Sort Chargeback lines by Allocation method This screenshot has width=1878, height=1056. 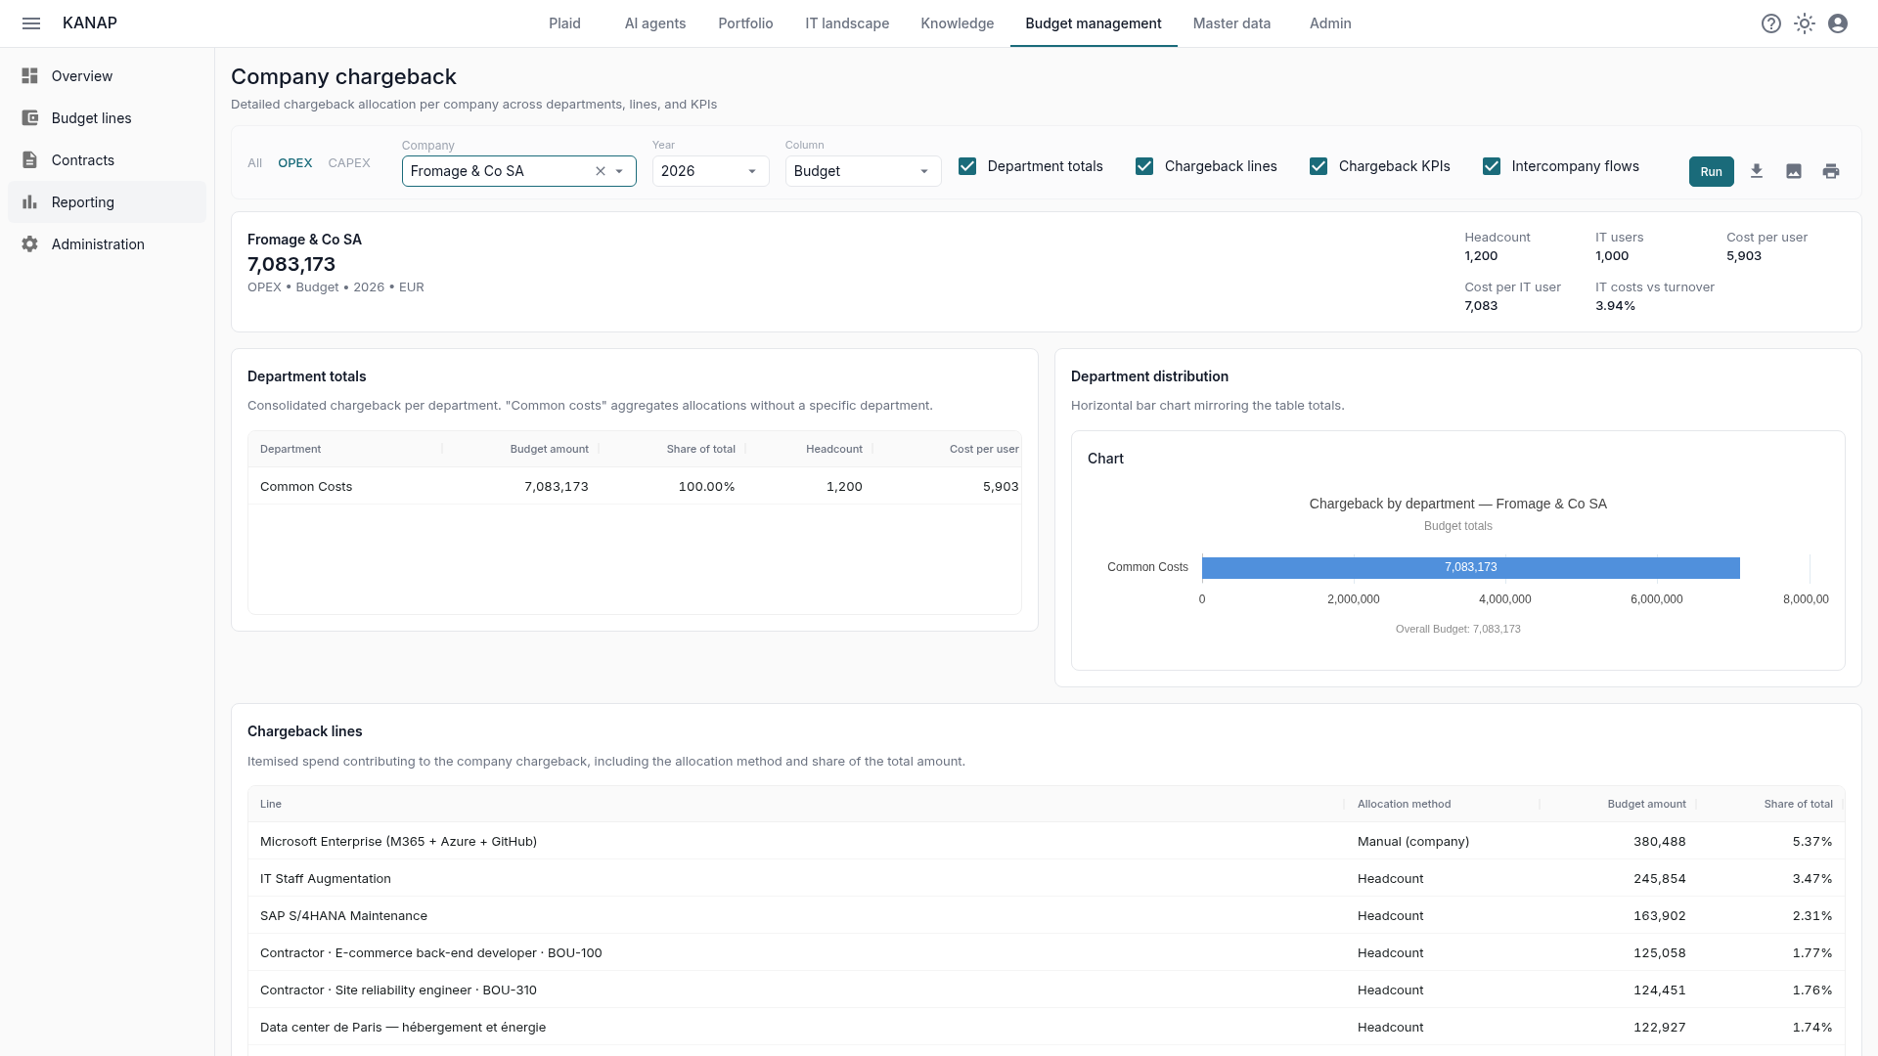(1404, 804)
